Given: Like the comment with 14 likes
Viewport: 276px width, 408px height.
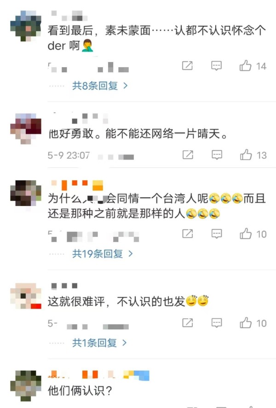Looking at the screenshot, I should (x=245, y=66).
